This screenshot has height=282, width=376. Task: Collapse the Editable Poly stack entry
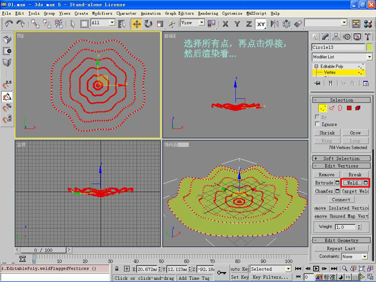click(316, 66)
